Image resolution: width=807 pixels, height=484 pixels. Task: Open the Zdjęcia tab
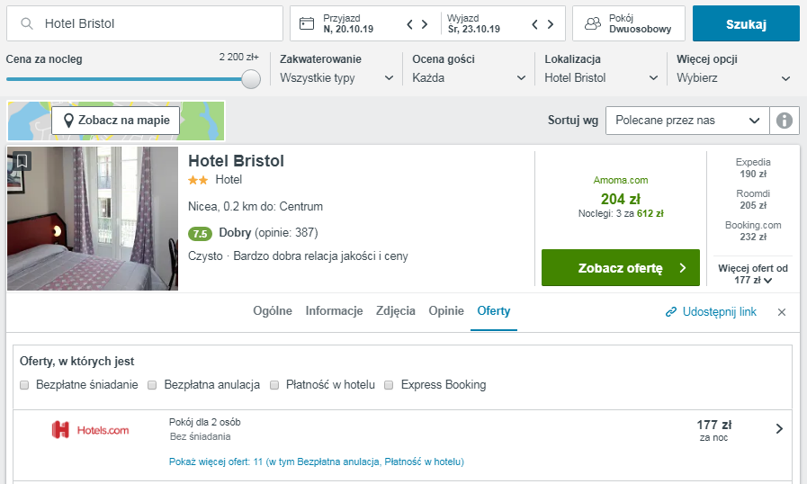coord(395,311)
